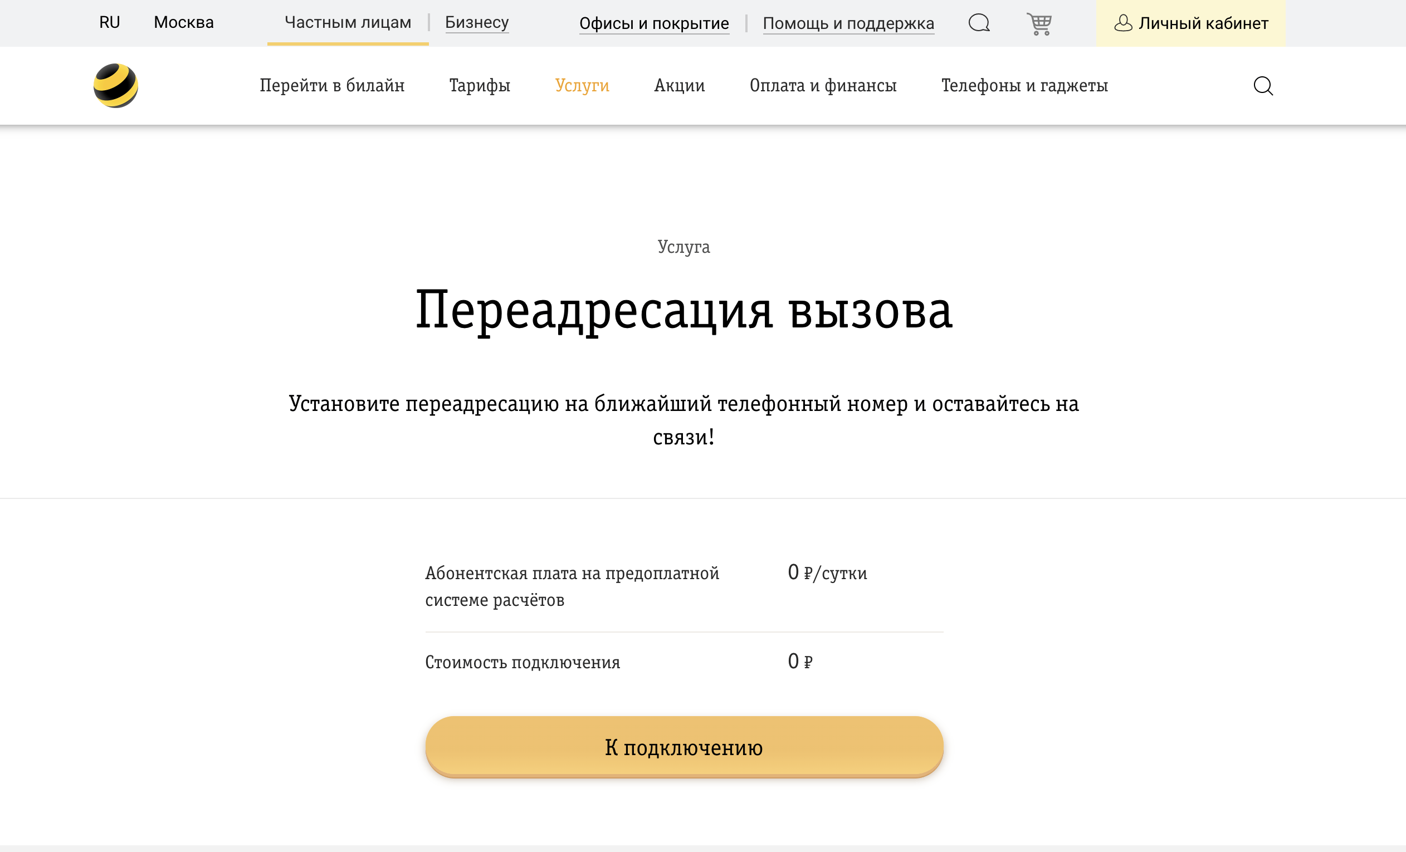Image resolution: width=1406 pixels, height=852 pixels.
Task: Open search from the top utility bar
Action: [x=979, y=23]
